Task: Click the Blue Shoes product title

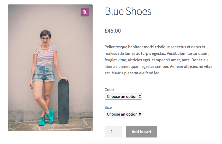Action: 128,11
